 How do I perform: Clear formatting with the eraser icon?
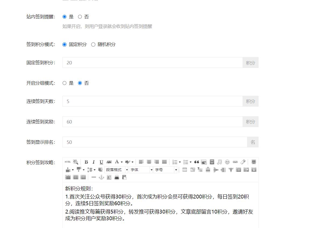(x=243, y=162)
